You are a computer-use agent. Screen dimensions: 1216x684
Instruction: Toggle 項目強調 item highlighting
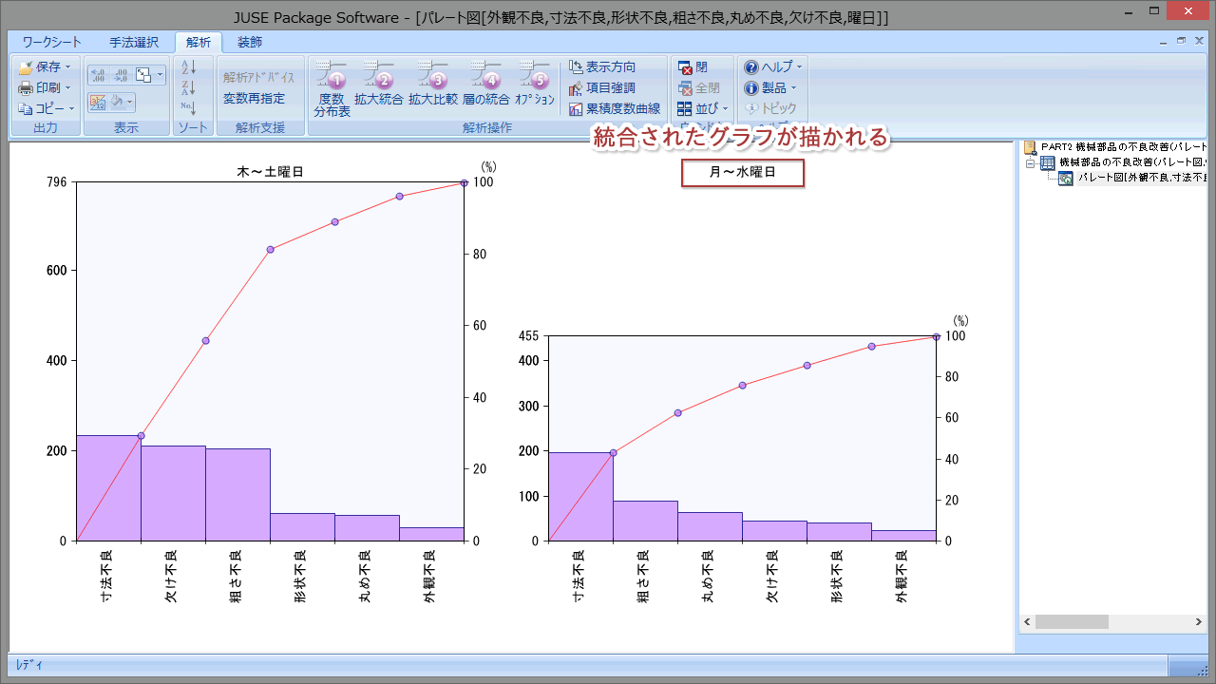click(602, 87)
